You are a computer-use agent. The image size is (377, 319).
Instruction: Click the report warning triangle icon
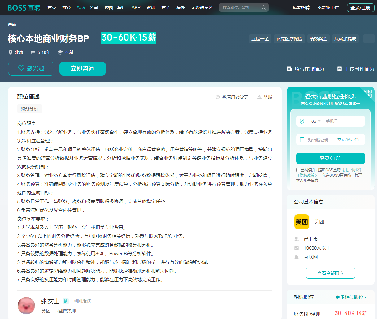[259, 97]
